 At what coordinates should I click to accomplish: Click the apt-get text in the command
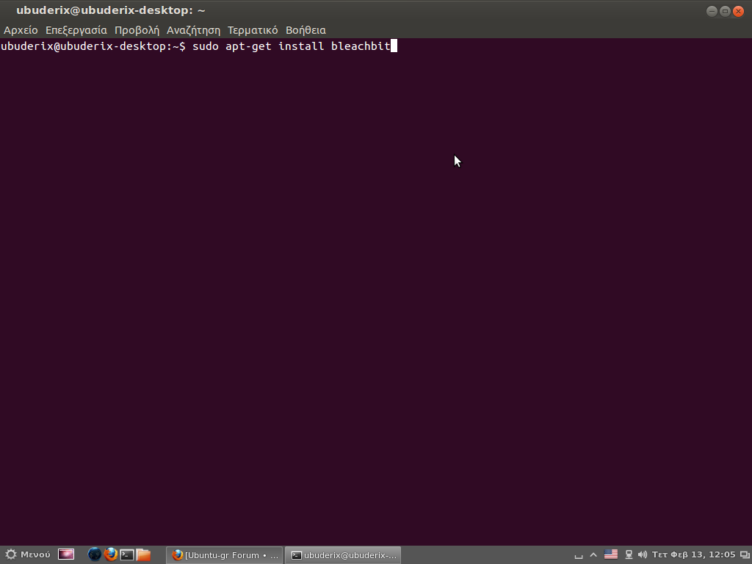[x=248, y=46]
